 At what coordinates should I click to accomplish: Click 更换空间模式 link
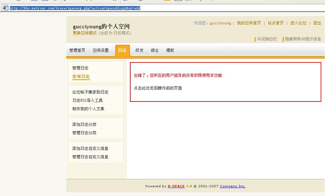tap(85, 33)
